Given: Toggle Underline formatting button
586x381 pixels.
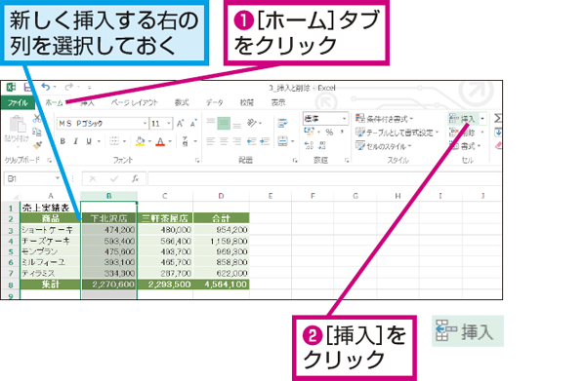Looking at the screenshot, I should (x=89, y=141).
